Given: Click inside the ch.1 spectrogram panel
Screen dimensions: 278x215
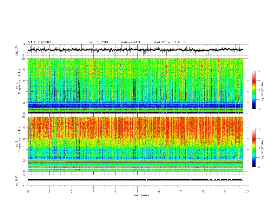Looking at the screenshot, I should [x=135, y=86].
